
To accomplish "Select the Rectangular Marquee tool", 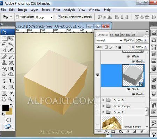I will [x=4, y=38].
